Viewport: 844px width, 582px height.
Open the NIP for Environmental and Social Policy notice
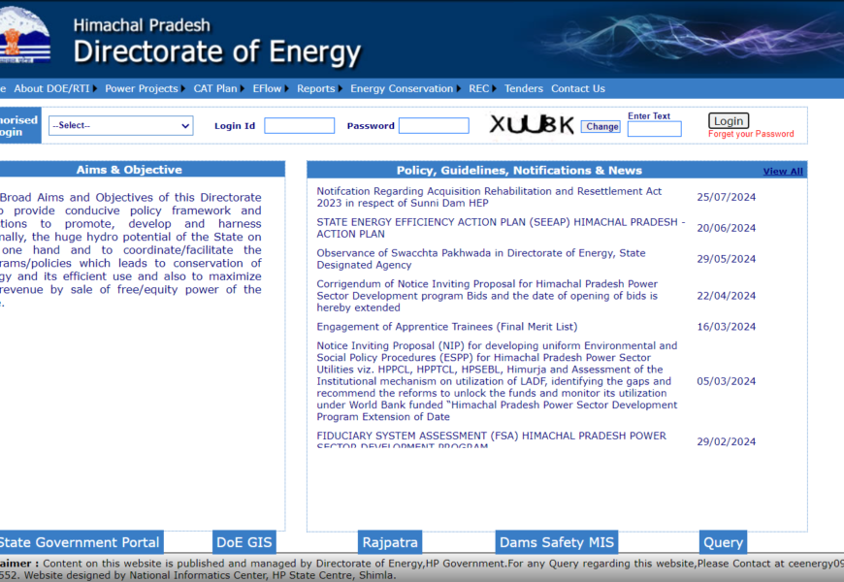coord(497,381)
